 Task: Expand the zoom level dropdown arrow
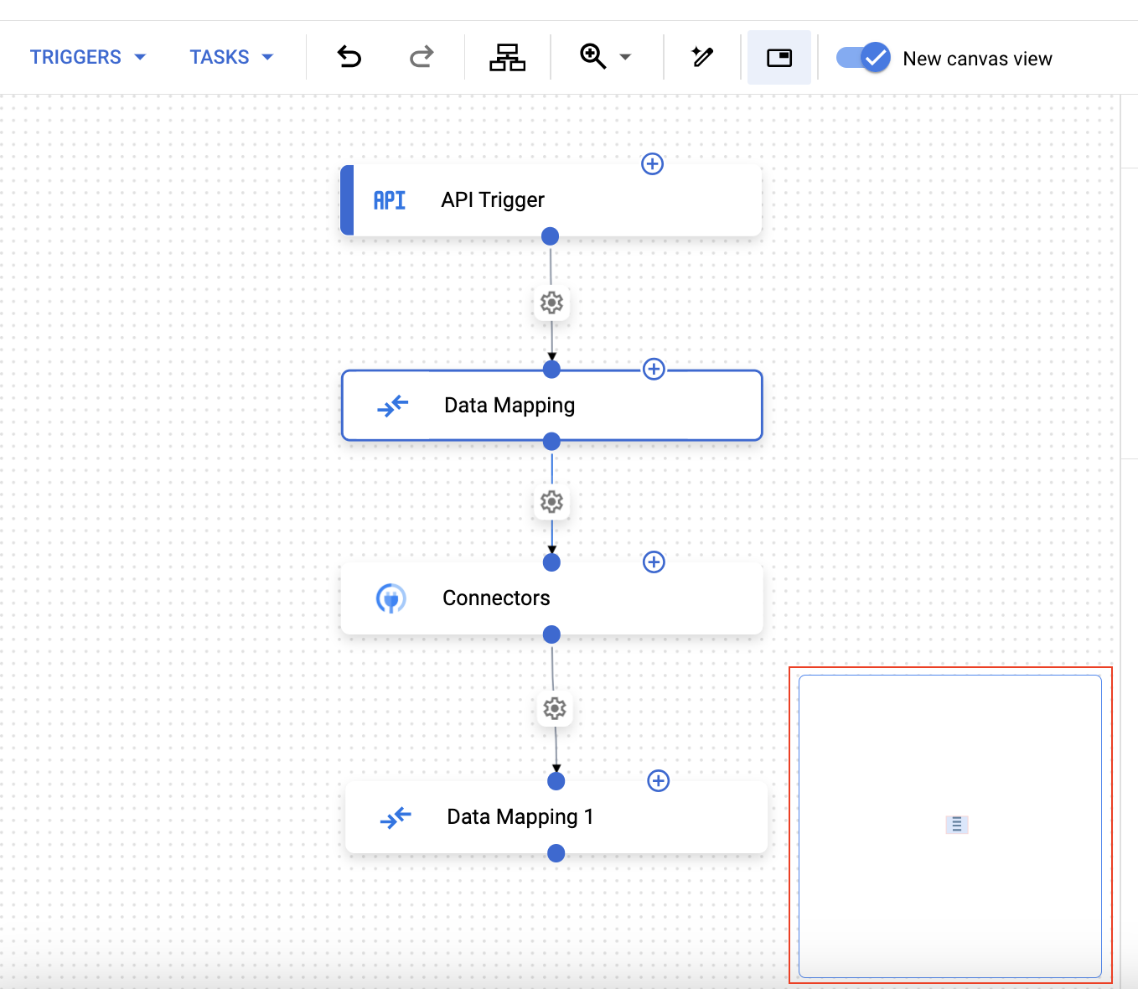click(x=625, y=57)
